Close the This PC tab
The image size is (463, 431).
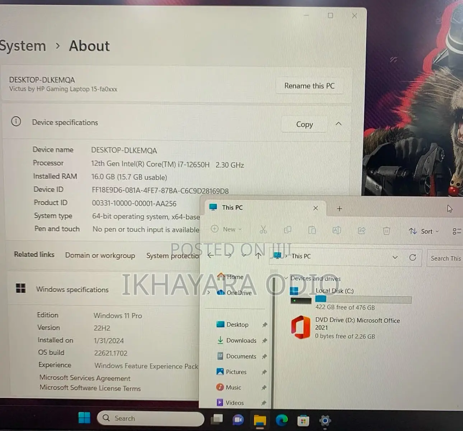click(315, 208)
